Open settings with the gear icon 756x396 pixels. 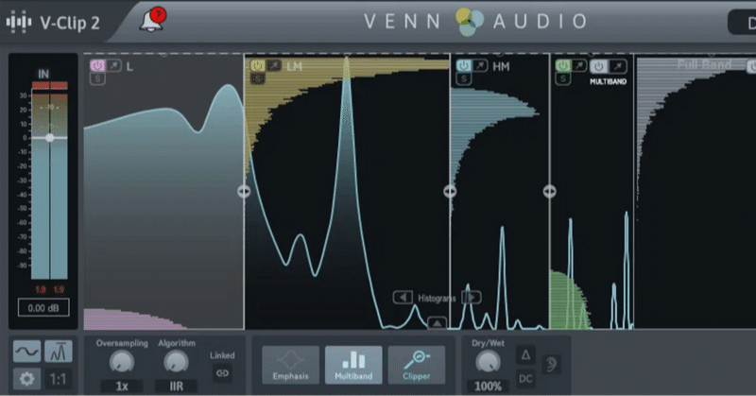coord(27,379)
